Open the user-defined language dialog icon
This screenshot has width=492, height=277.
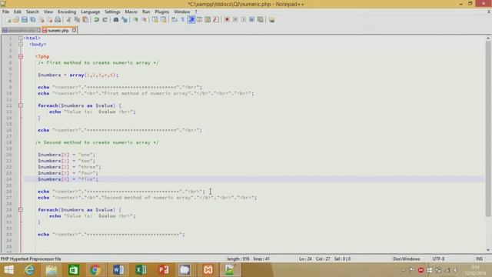(x=199, y=20)
